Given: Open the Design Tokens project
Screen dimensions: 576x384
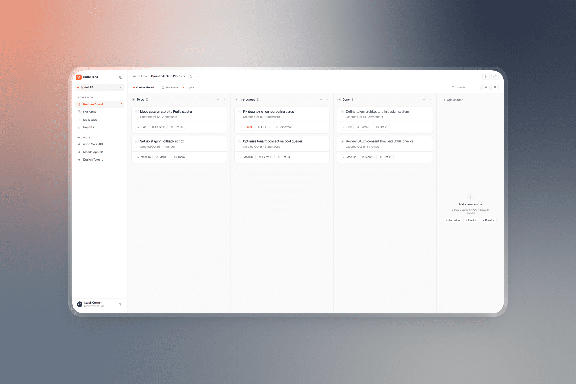Looking at the screenshot, I should click(x=100, y=160).
